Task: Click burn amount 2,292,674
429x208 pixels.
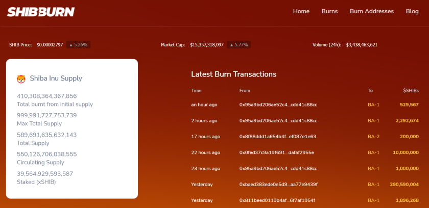Action: [407, 121]
